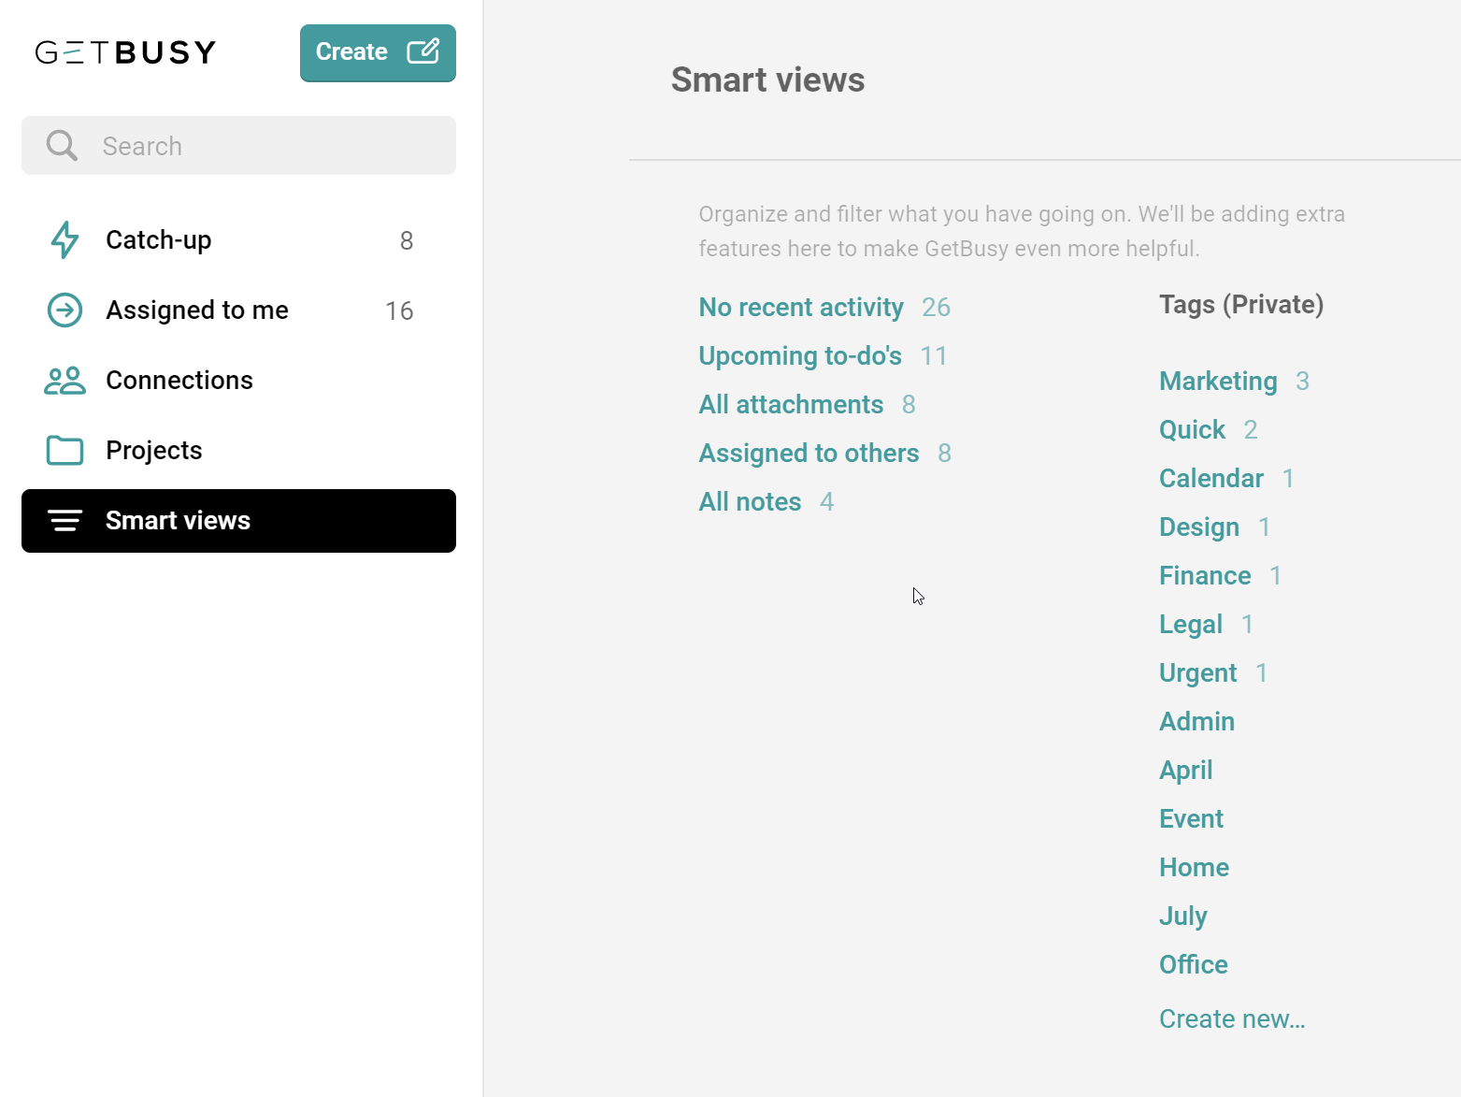
Task: Click the Search input field
Action: coord(238,146)
